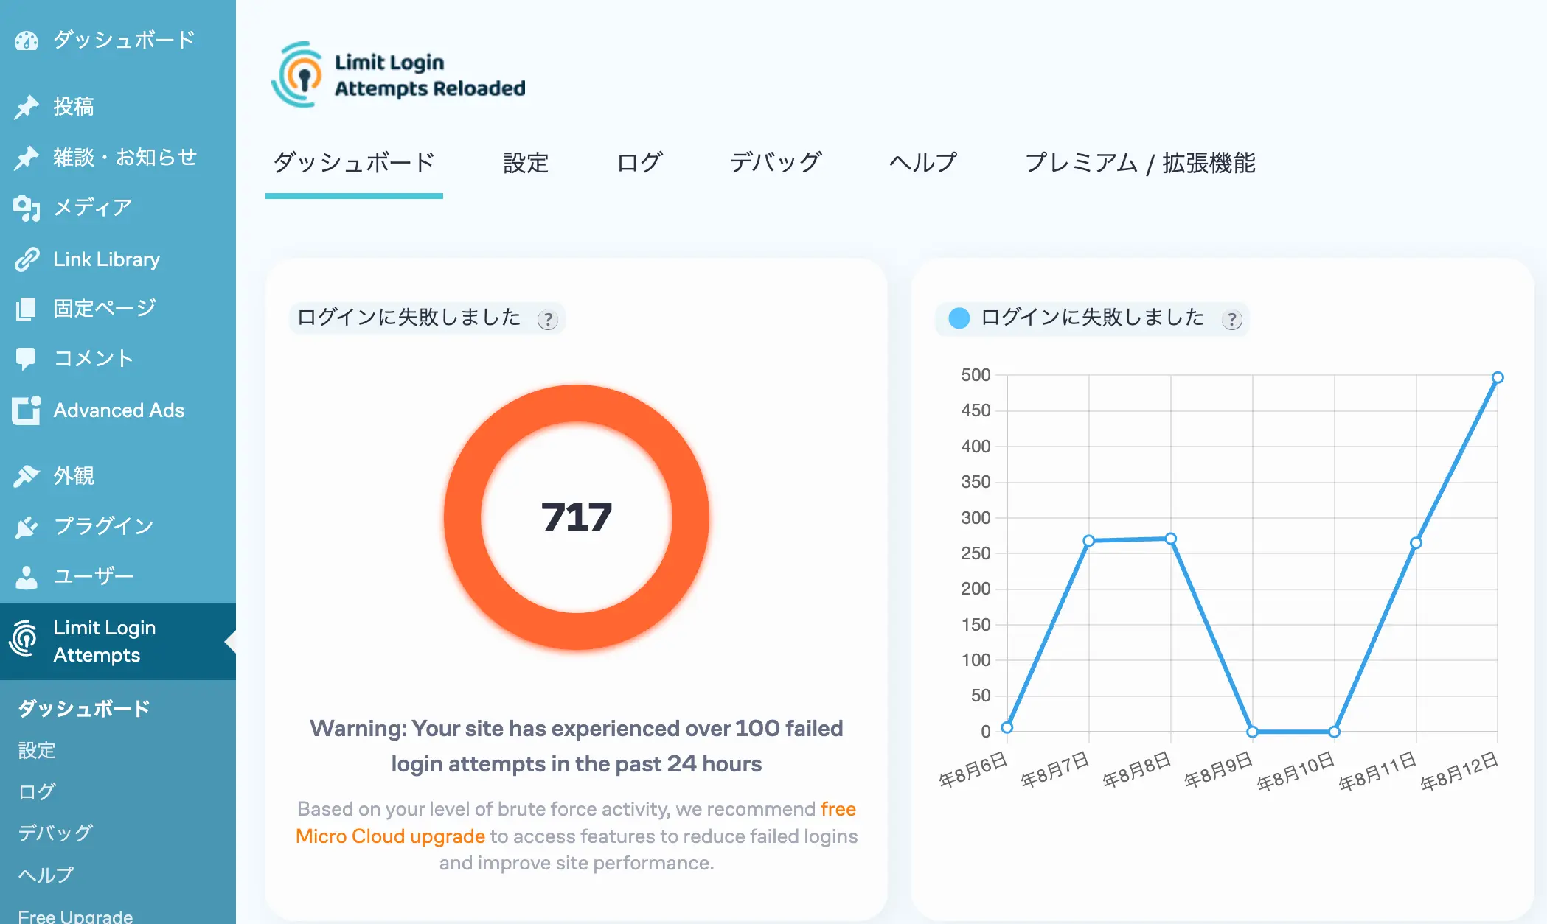
Task: Switch to the デバッグ tab
Action: coord(776,163)
